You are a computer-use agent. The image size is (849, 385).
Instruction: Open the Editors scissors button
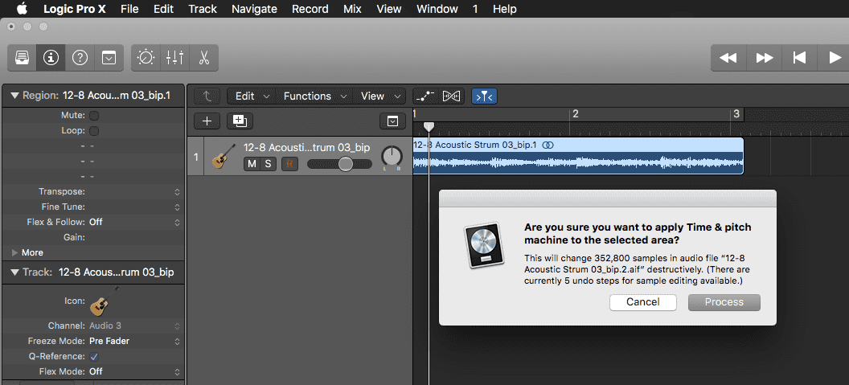tap(204, 57)
